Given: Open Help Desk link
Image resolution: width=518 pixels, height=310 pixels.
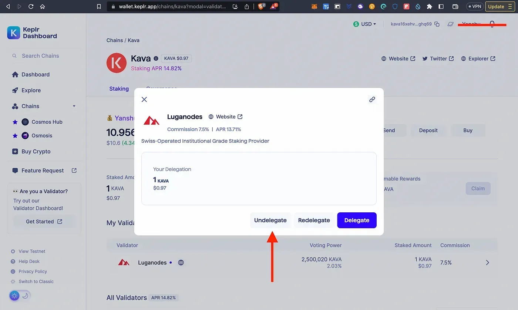Looking at the screenshot, I should [x=25, y=261].
